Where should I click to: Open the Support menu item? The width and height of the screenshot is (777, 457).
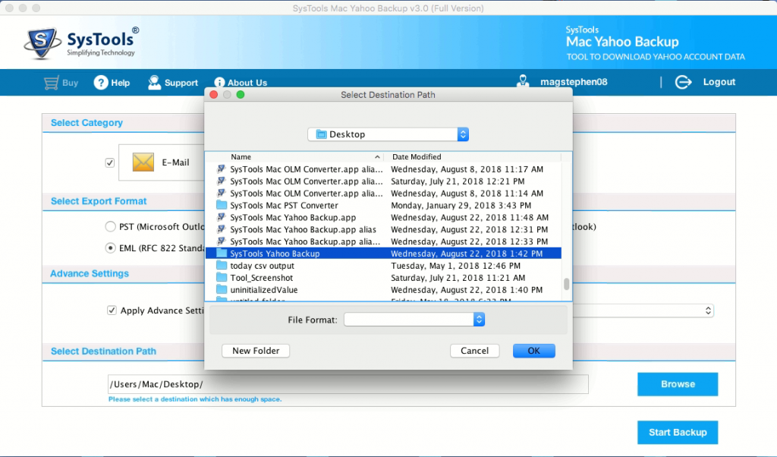click(181, 83)
